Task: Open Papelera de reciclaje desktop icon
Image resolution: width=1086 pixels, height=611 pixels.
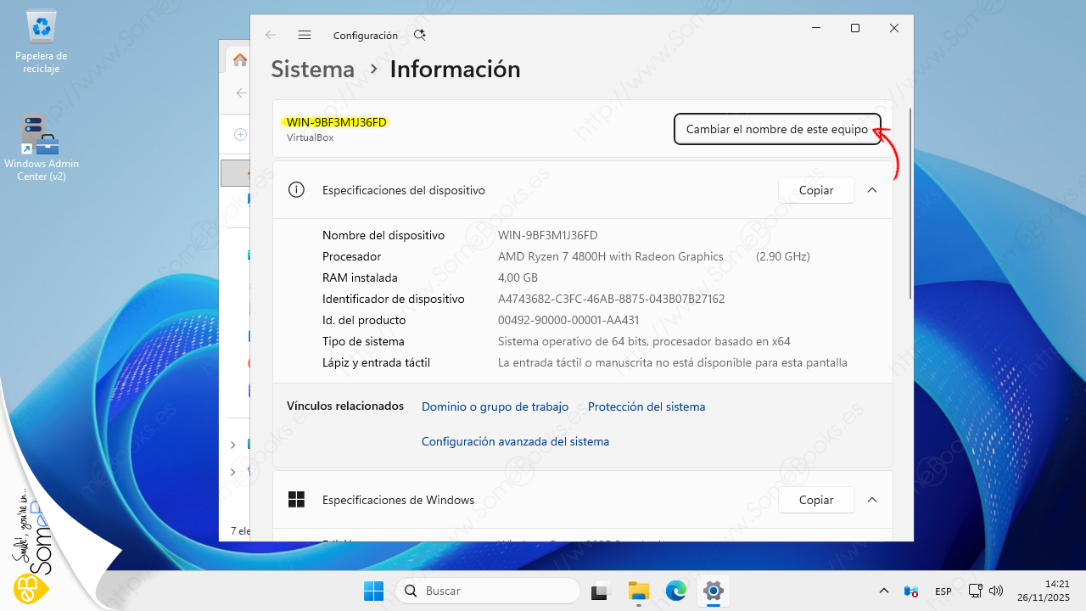Action: pos(42,42)
